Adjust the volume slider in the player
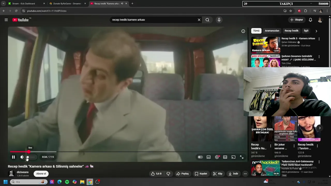The image size is (331, 186). (31, 157)
